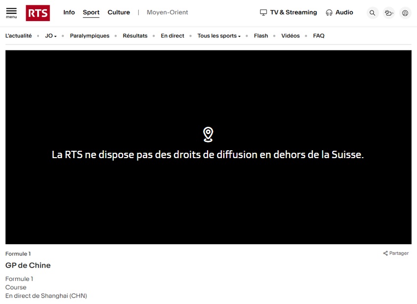Open the Tous les sports dropdown
This screenshot has height=304, width=417.
click(219, 35)
